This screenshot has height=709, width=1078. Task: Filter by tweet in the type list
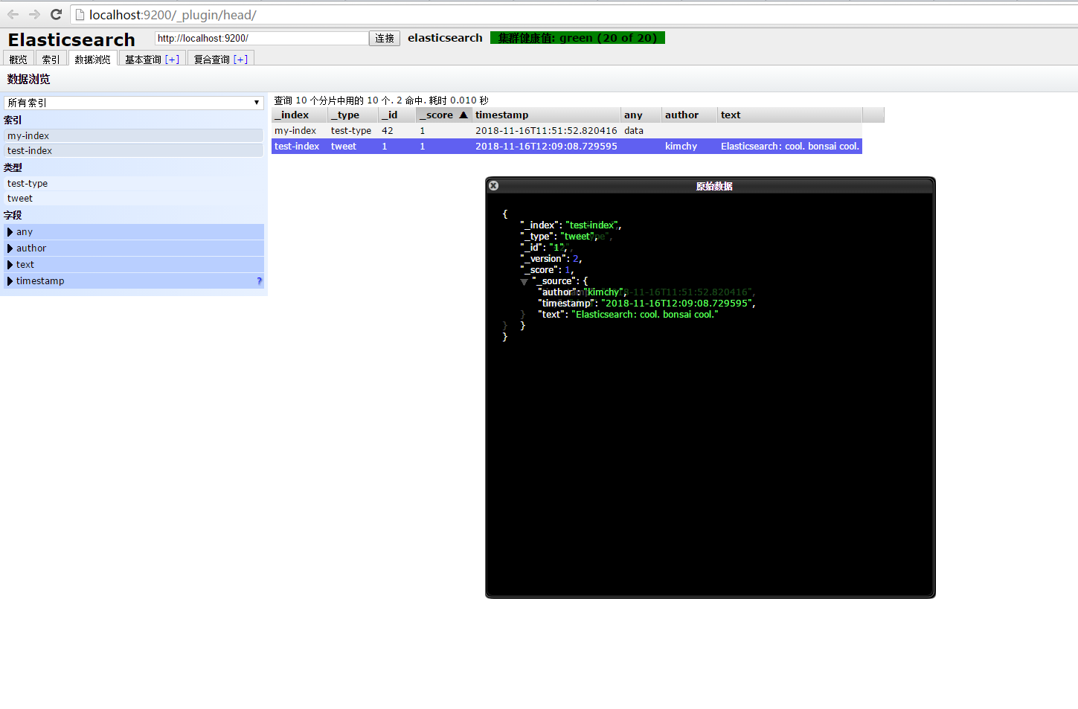click(x=134, y=198)
